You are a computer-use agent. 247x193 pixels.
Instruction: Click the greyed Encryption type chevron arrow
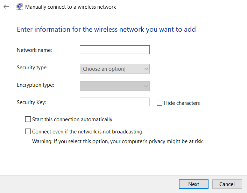[x=146, y=86]
